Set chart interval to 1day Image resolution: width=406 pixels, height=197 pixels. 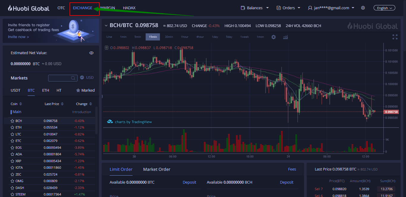click(x=215, y=37)
